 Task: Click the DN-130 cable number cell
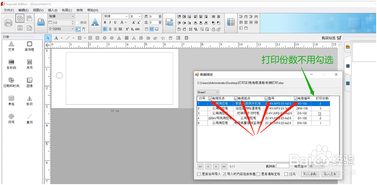[x=302, y=123]
